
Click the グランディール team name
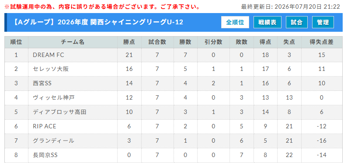pyautogui.click(x=53, y=141)
